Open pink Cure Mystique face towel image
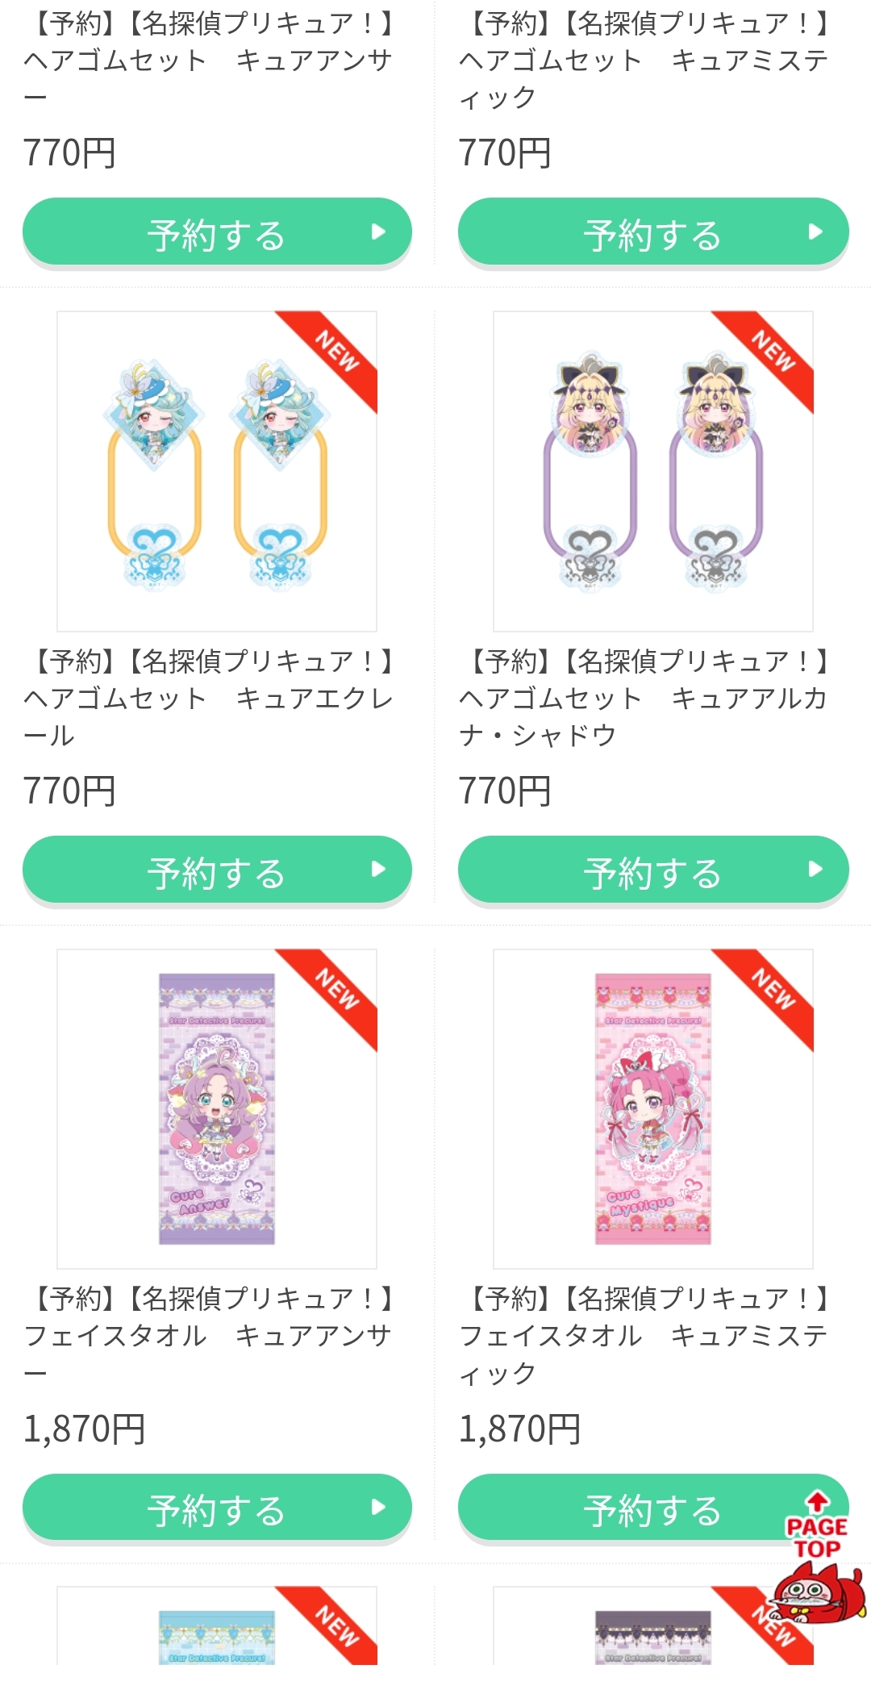The image size is (871, 1694). point(653,1109)
